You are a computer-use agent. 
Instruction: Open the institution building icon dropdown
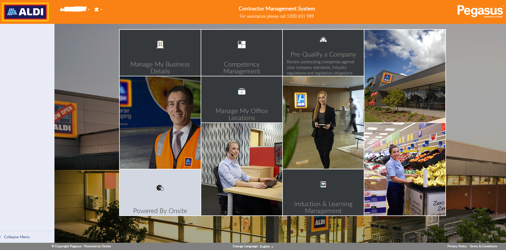(x=98, y=10)
